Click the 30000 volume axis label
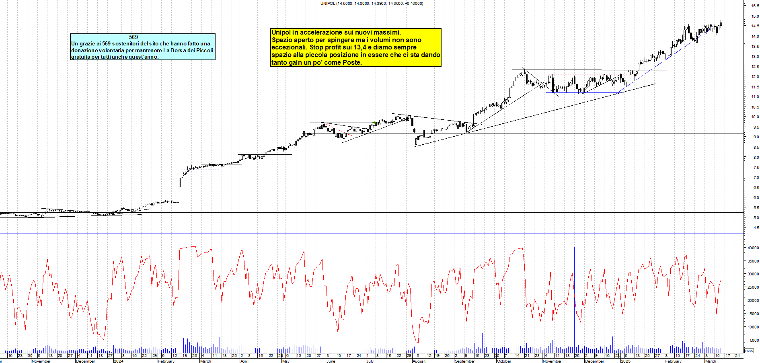 click(x=753, y=274)
